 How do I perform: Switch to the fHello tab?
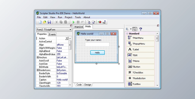[x=88, y=27]
